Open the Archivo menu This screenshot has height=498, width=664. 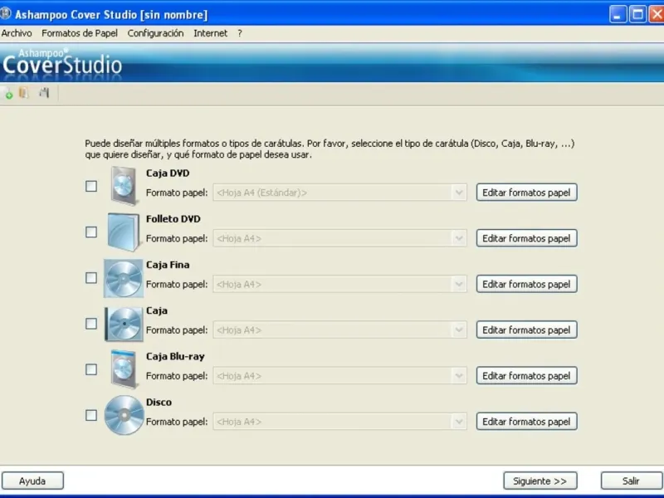pos(17,33)
